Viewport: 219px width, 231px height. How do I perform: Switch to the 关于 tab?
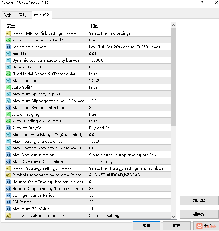pyautogui.click(x=9, y=15)
